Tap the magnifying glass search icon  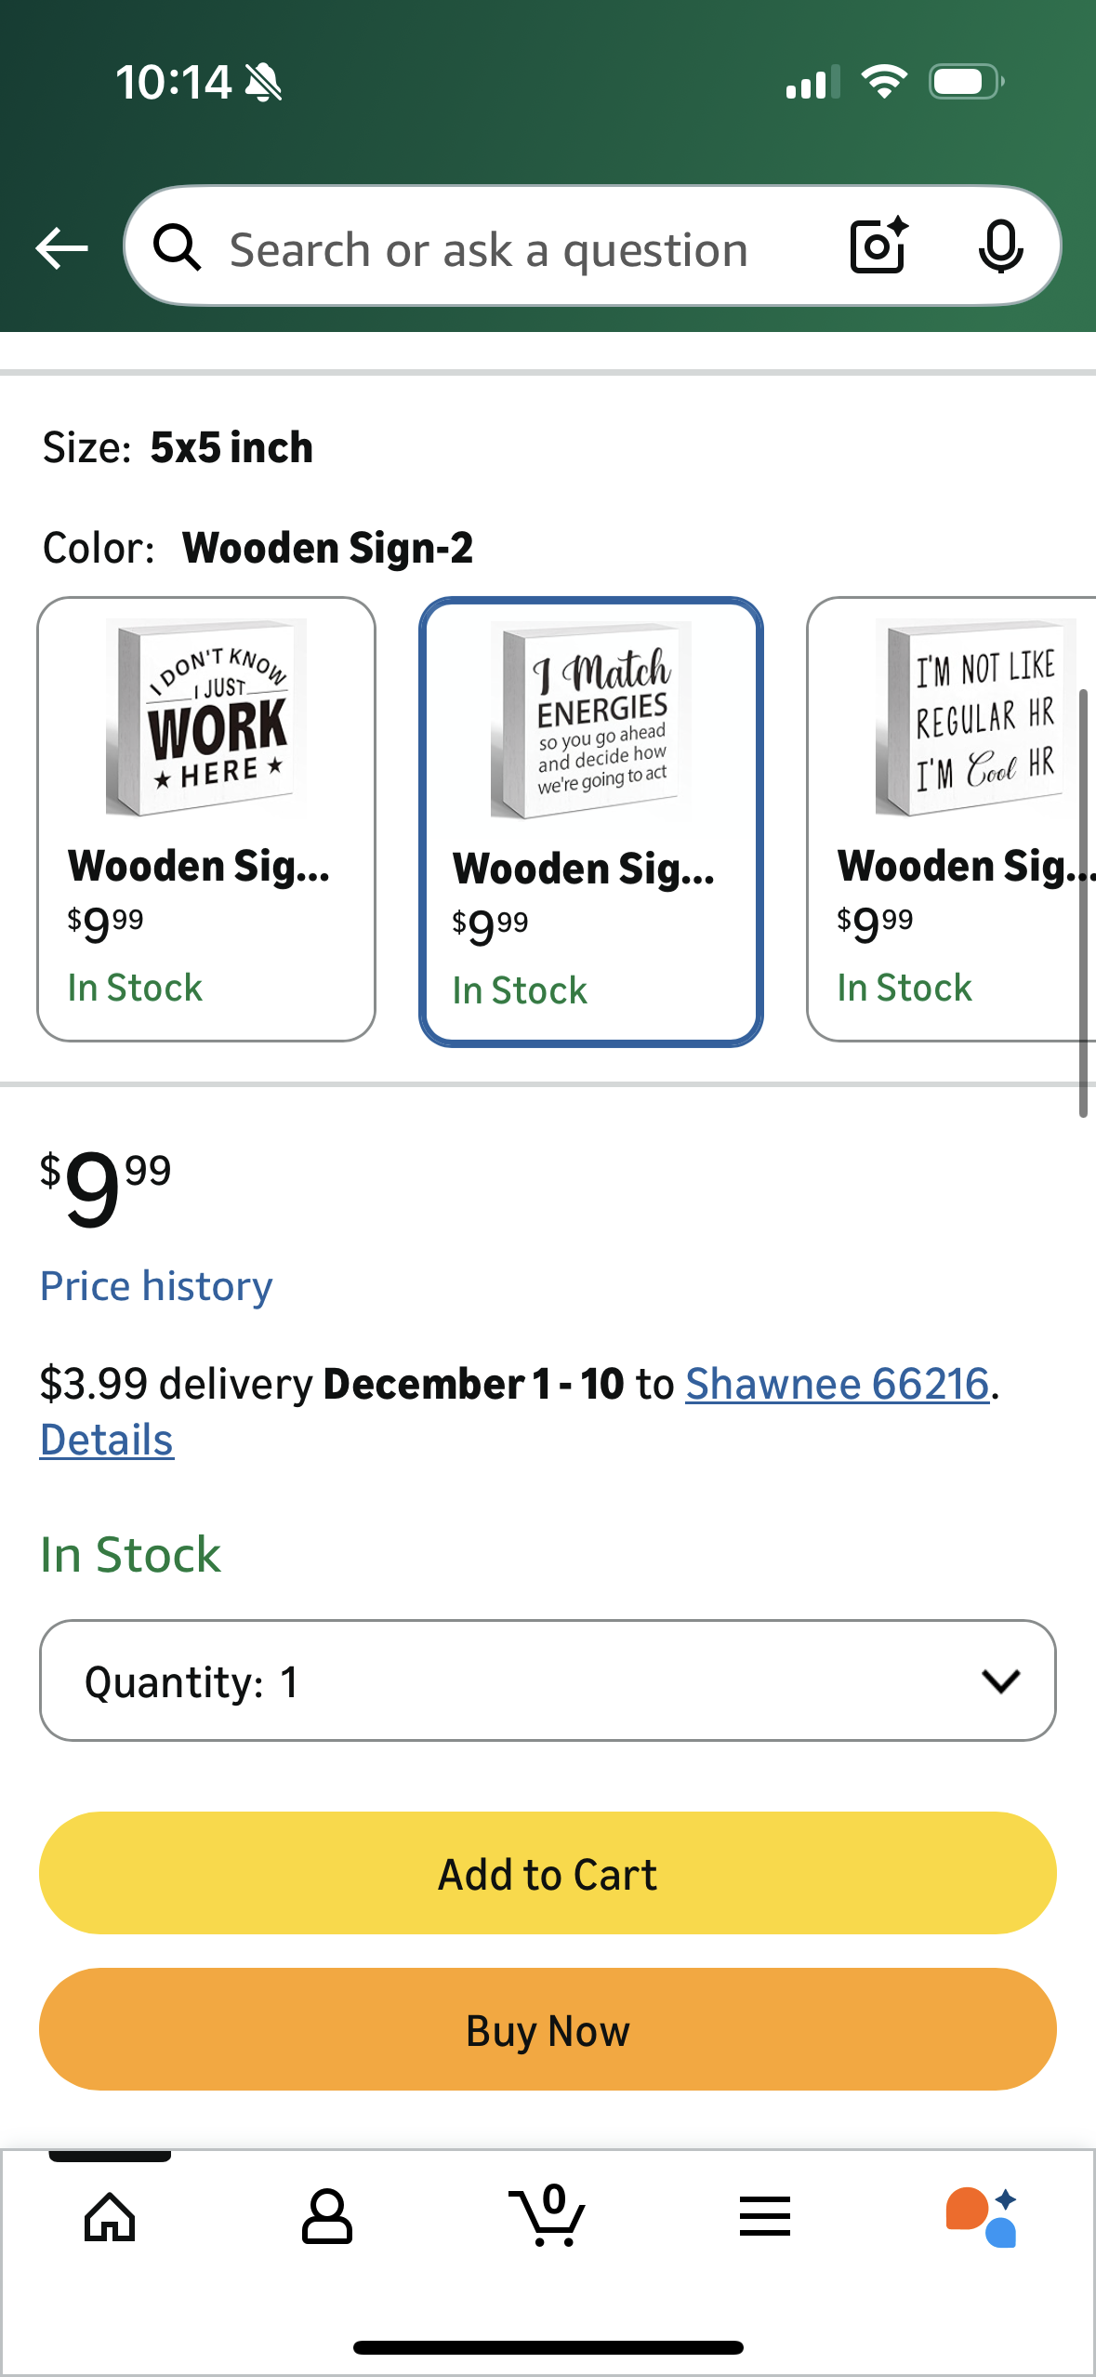pos(182,247)
